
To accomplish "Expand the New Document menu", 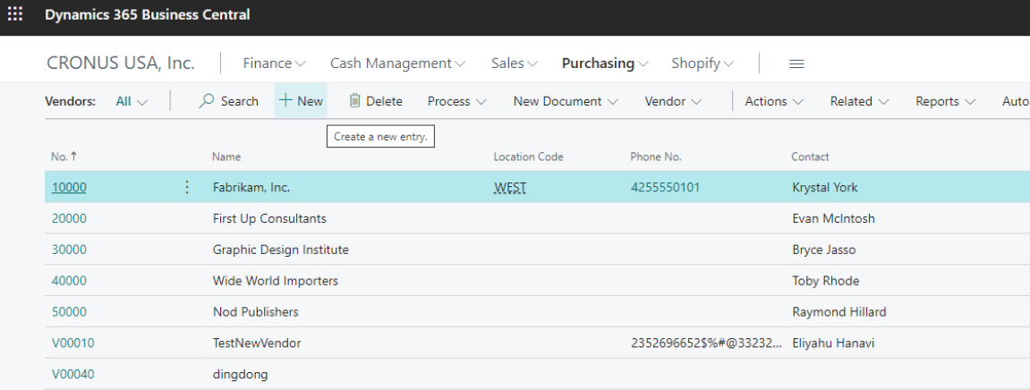I will (566, 101).
